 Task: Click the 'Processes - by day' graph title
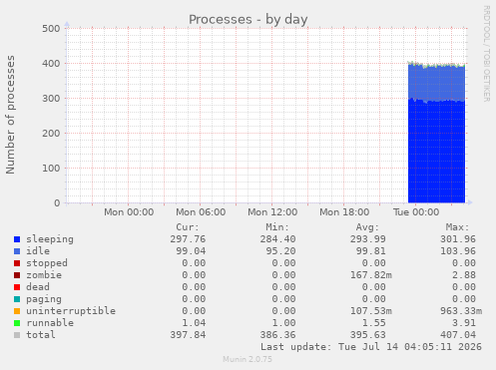248,20
